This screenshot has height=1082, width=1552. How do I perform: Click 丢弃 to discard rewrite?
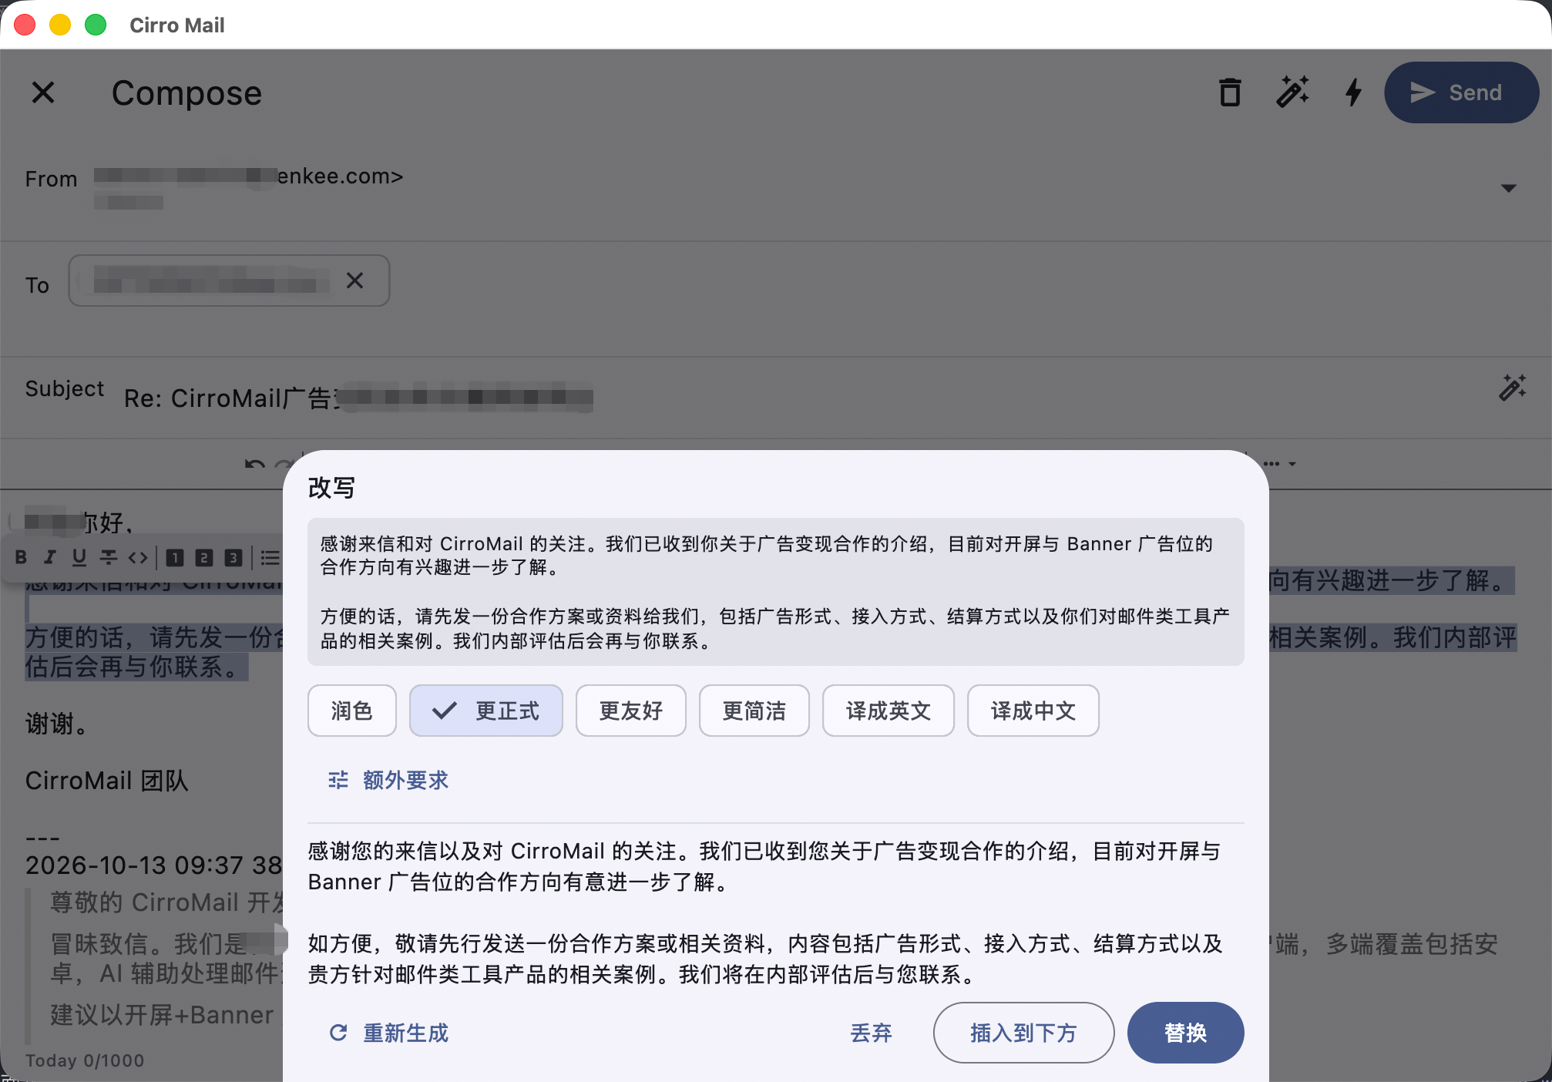pos(871,1033)
